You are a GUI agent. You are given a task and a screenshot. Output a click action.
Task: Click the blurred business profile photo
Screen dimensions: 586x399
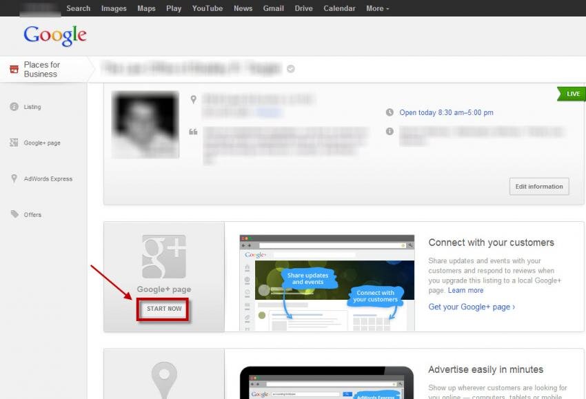tap(145, 125)
